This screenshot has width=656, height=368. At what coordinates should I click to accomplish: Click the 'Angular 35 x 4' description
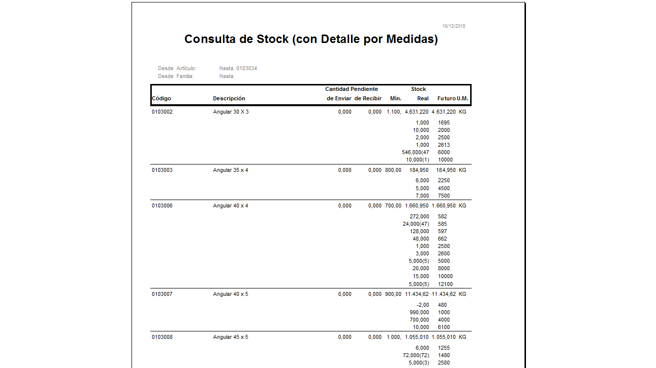[230, 170]
